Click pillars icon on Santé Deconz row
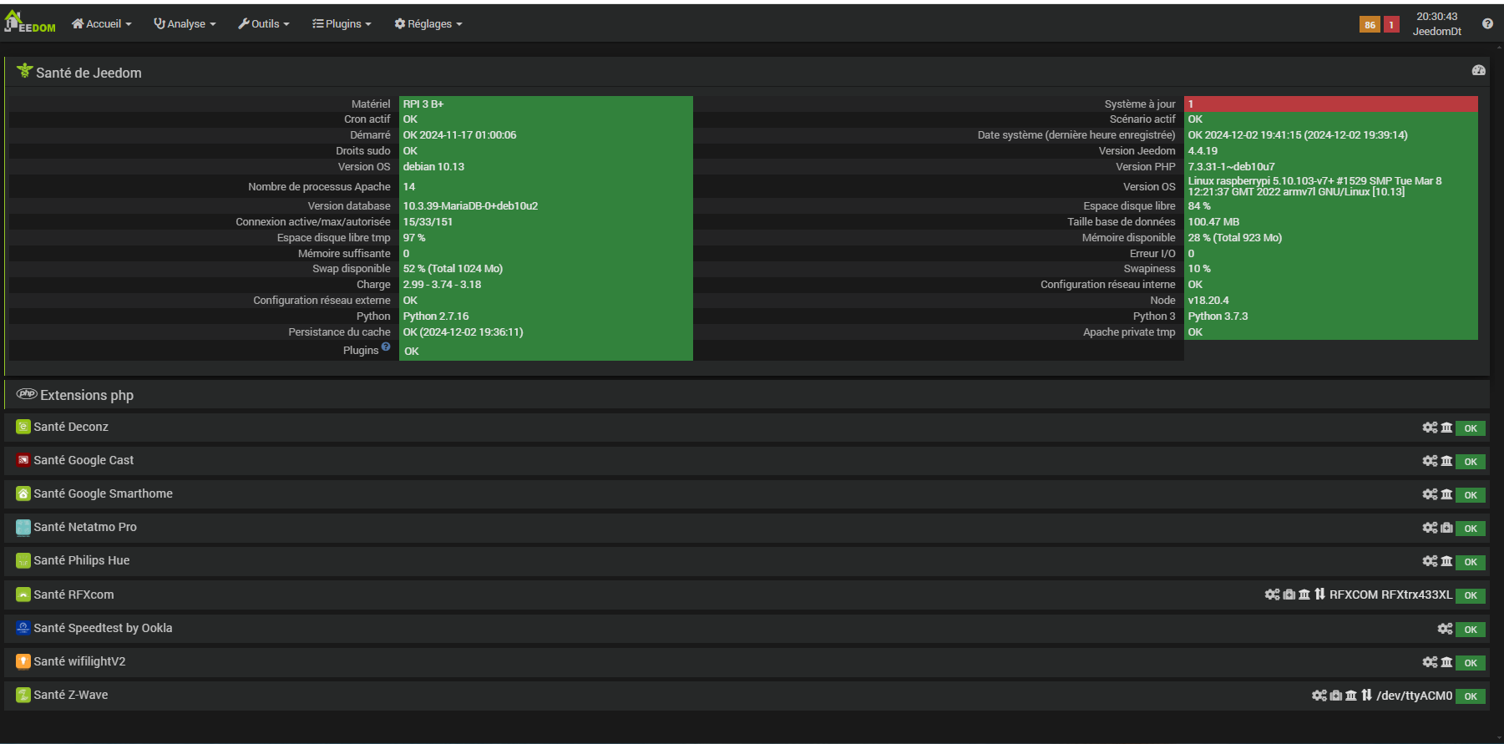This screenshot has height=744, width=1504. pos(1446,428)
